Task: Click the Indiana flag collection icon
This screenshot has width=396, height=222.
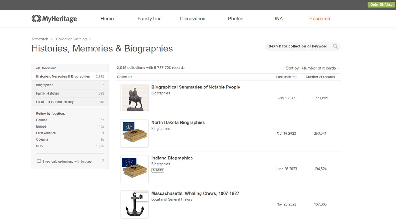Action: click(134, 169)
